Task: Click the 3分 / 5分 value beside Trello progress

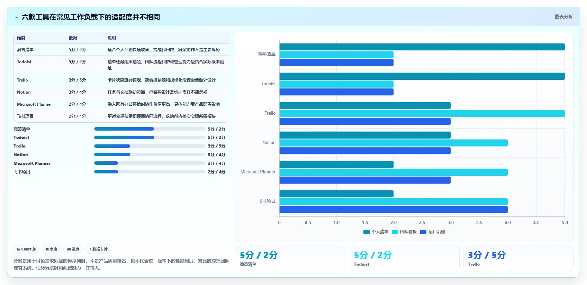Action: [217, 146]
